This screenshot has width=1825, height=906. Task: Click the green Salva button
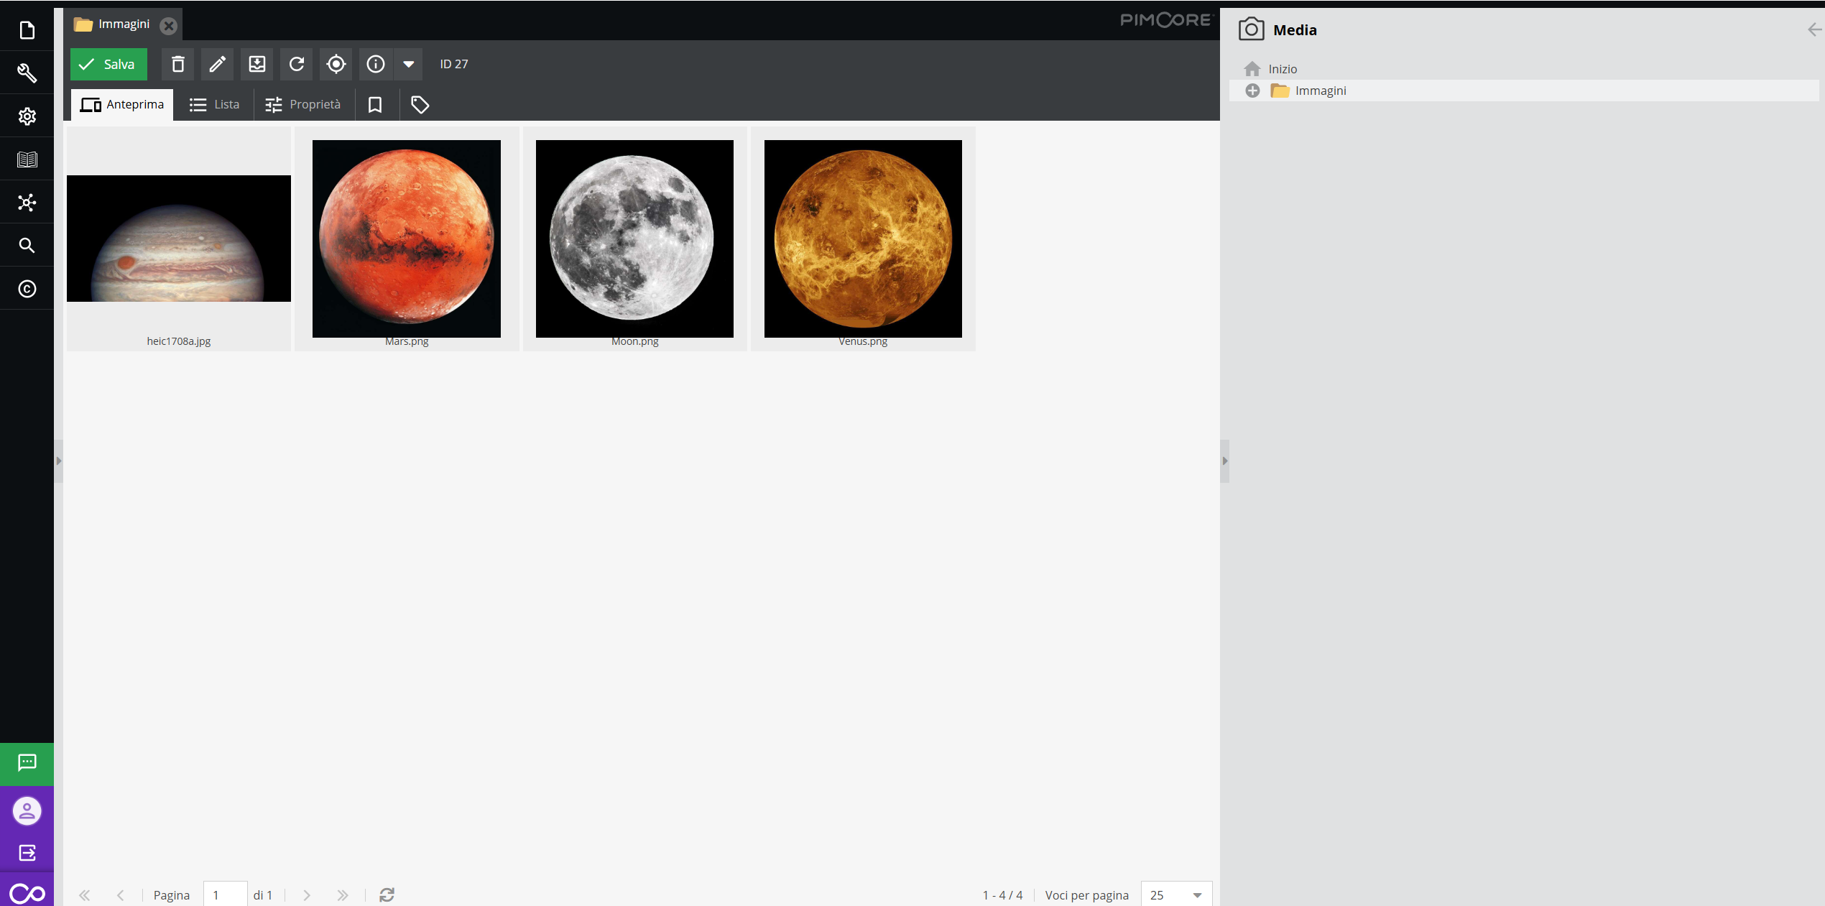click(x=108, y=65)
